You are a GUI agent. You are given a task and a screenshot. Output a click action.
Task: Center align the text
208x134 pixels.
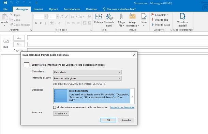coord(73,23)
